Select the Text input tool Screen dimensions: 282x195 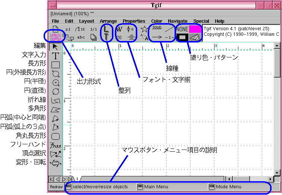(56, 56)
